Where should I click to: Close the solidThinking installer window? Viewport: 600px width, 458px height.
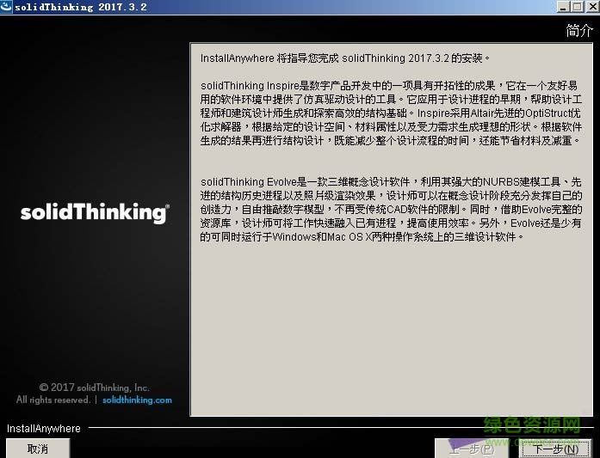point(592,7)
